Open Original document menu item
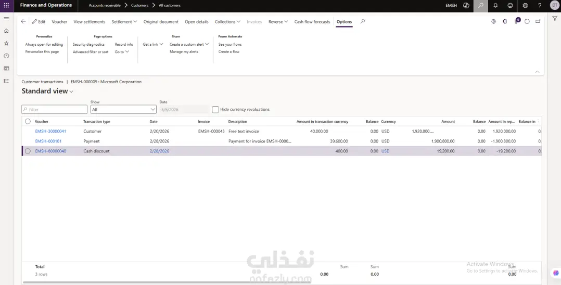The height and width of the screenshot is (285, 561). 161,21
